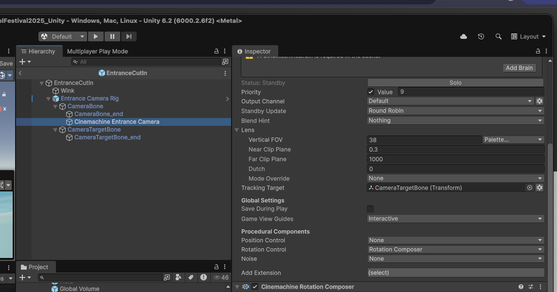Select the Project tab

point(36,266)
